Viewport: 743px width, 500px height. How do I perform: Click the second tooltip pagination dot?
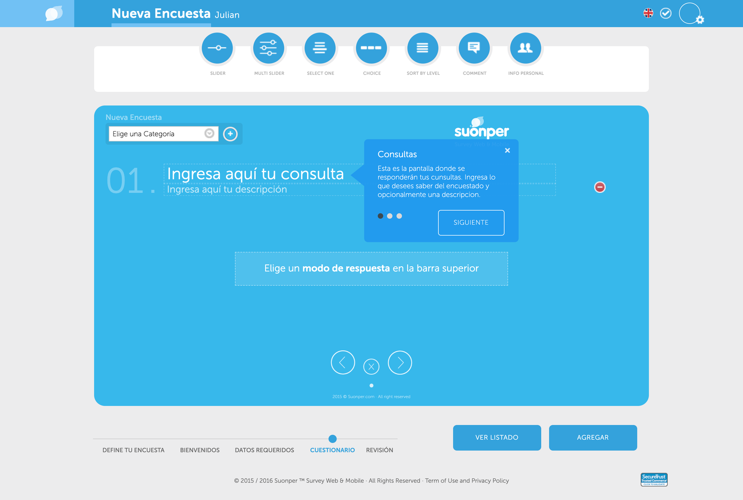(x=390, y=216)
